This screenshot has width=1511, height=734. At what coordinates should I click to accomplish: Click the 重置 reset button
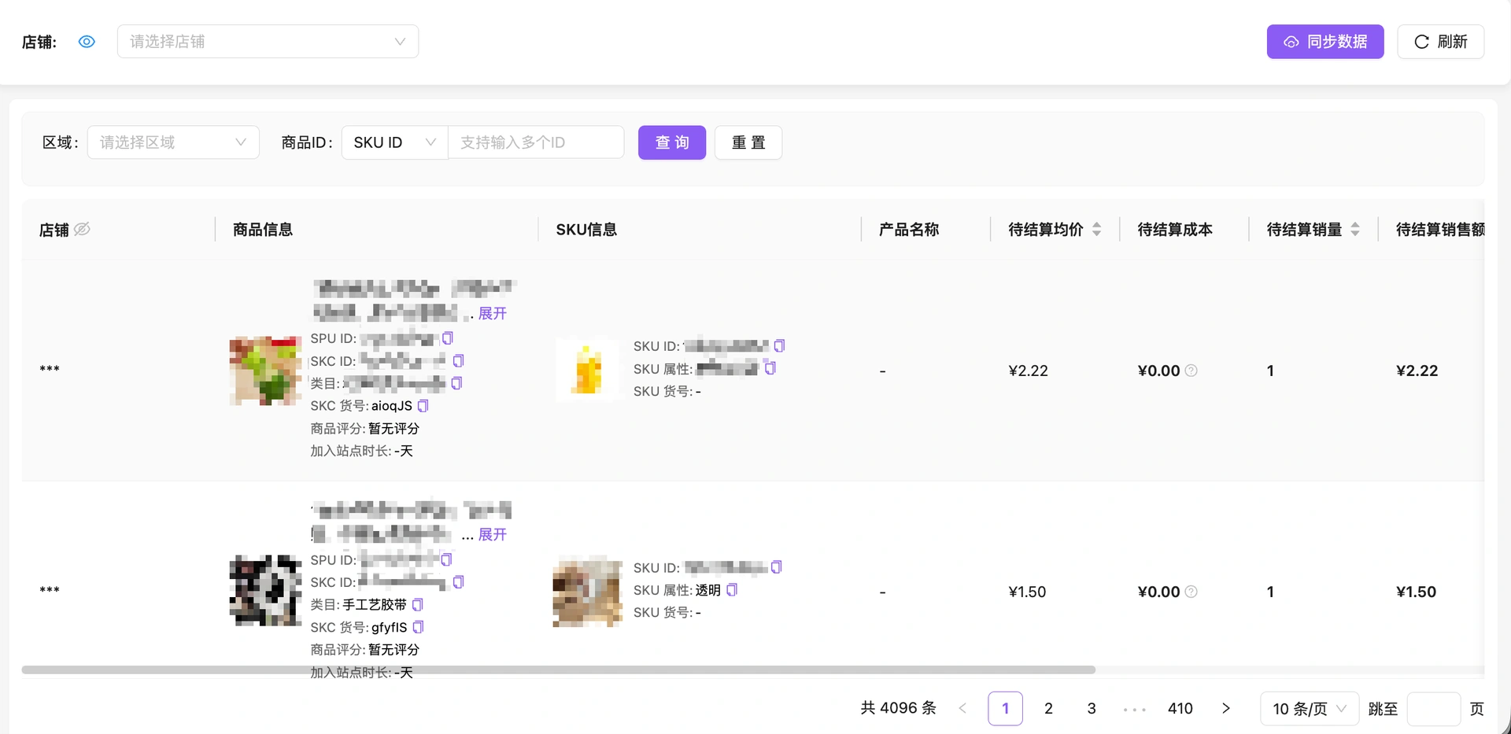(748, 142)
